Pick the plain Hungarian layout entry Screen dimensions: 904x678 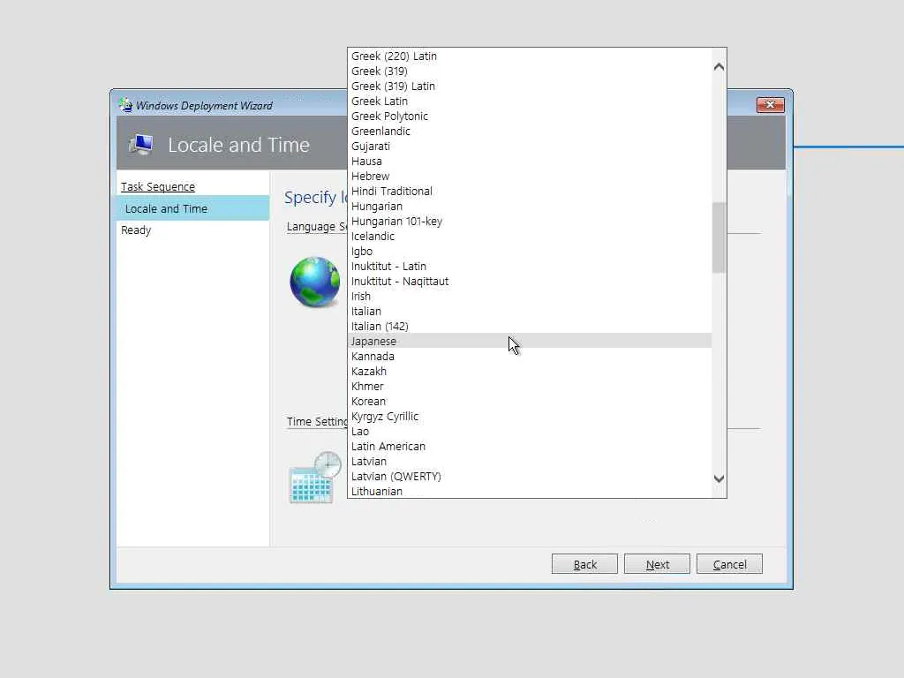530,206
